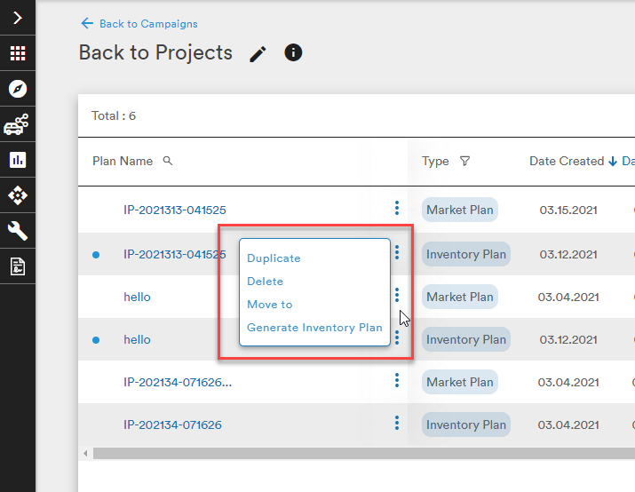Open plan IP-202134-071626 Inventory Plan link
635x492 pixels.
pos(172,425)
